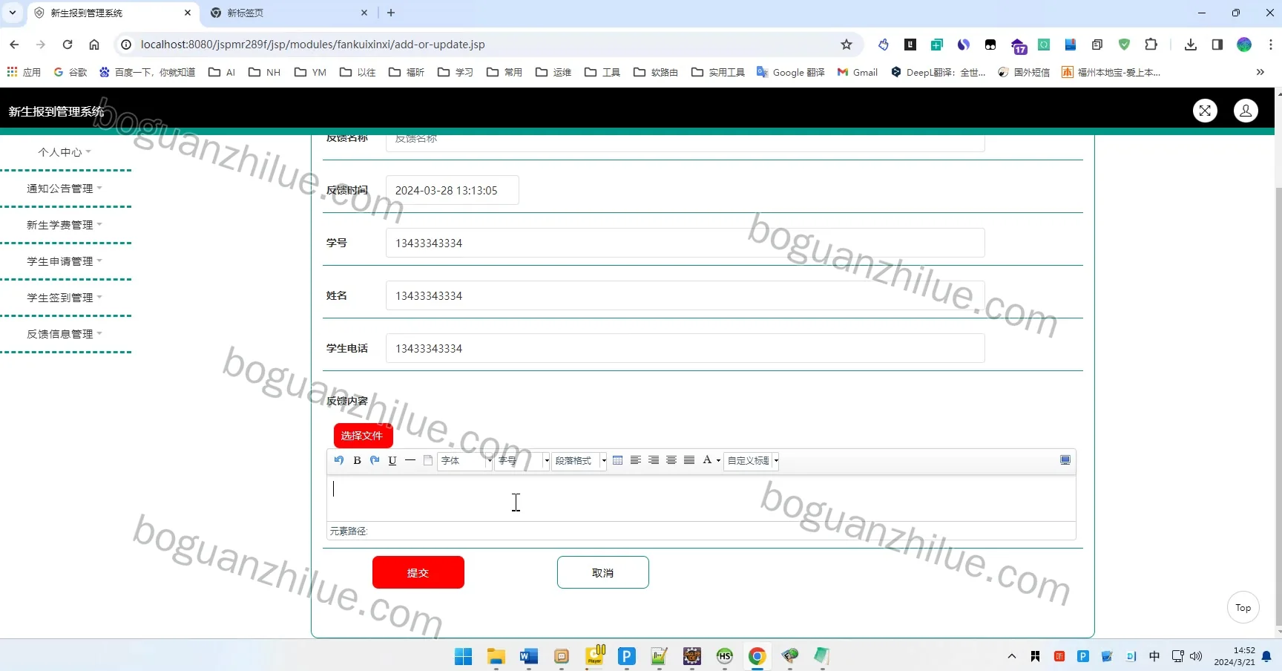Expand the 个人中心 sidebar menu
This screenshot has width=1282, height=671.
[x=65, y=152]
